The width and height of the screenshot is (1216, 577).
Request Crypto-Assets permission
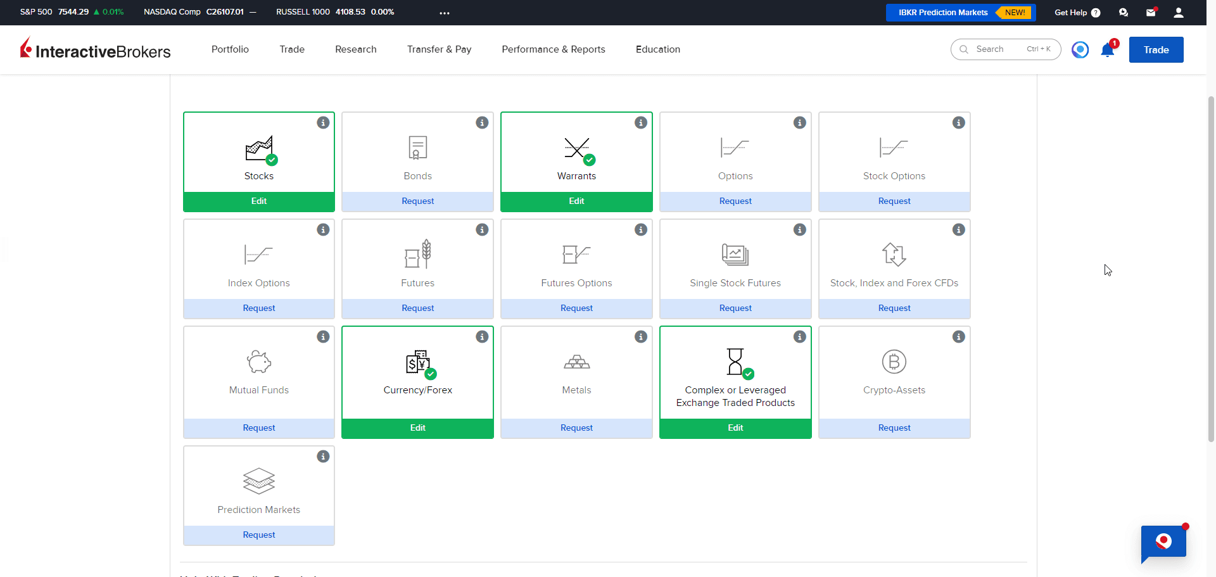894,428
